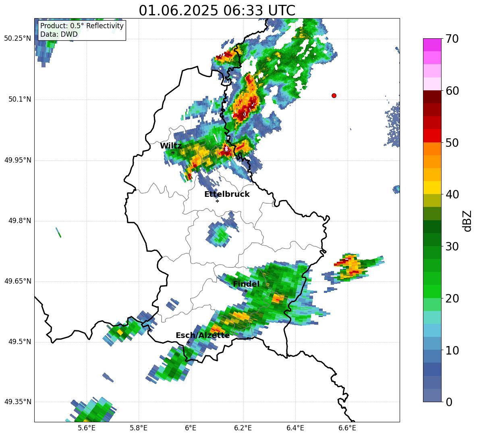This screenshot has height=436, width=477.
Task: Click the 6.2°E longitude label
Action: pyautogui.click(x=243, y=428)
